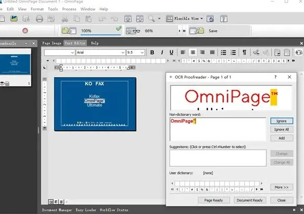Click the Load files workflow icon

[x=69, y=31]
